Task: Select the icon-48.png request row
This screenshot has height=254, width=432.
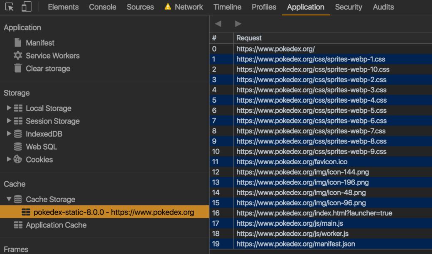Action: (321, 192)
